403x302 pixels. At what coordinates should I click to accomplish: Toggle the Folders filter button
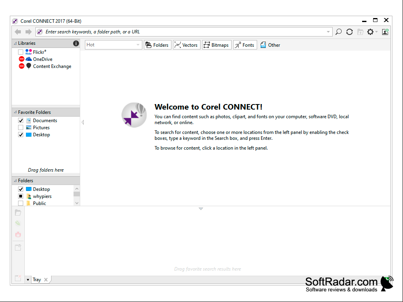[157, 45]
